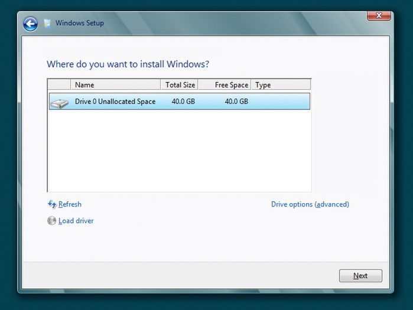Click the Refresh arrows icon
This screenshot has height=310, width=413.
pyautogui.click(x=52, y=204)
